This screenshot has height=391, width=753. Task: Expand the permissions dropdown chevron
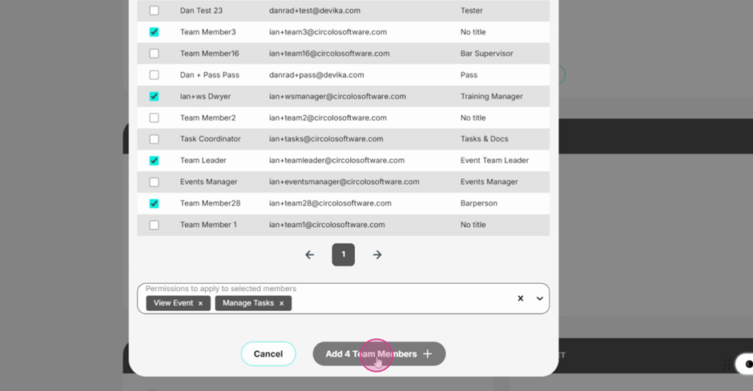[x=540, y=298]
